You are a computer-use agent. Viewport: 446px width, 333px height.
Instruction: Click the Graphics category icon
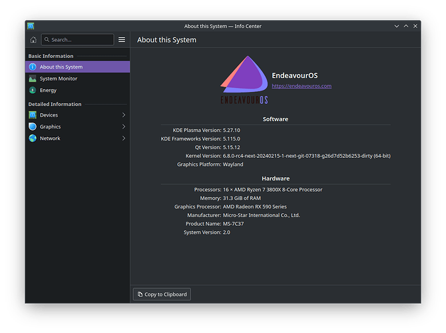point(33,127)
